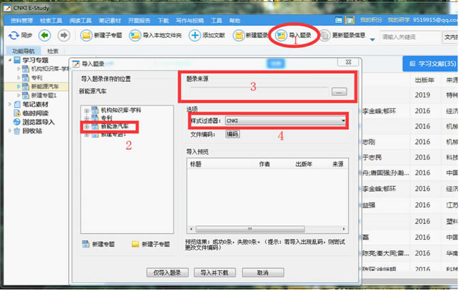
Task: Open 下载 menu
Action: pyautogui.click(x=163, y=20)
